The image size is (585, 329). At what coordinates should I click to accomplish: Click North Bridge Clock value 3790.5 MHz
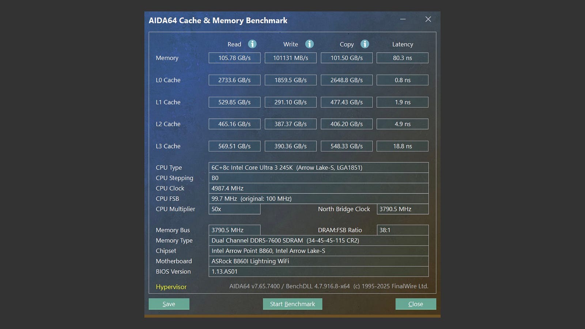tap(403, 209)
